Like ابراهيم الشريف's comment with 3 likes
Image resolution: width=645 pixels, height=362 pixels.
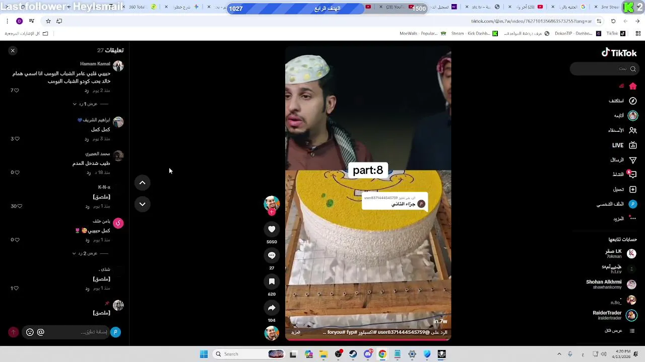pos(17,139)
